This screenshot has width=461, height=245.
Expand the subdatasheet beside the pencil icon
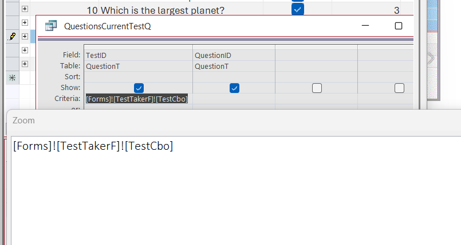(x=25, y=36)
